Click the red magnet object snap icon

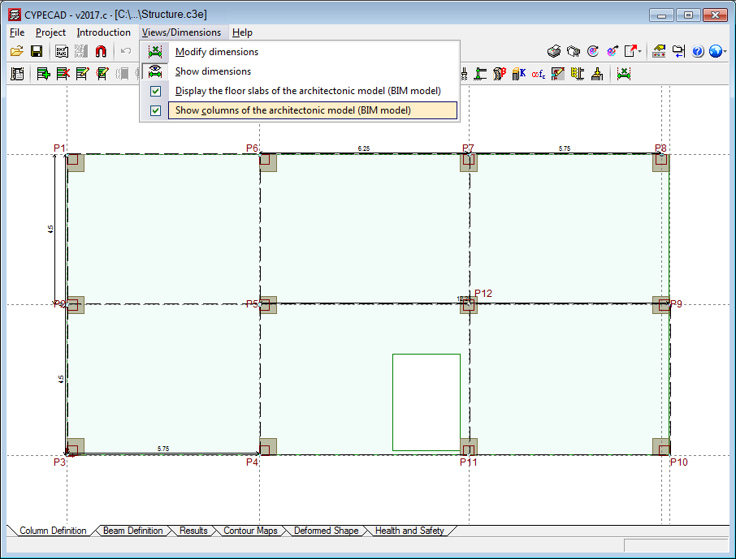coord(101,51)
